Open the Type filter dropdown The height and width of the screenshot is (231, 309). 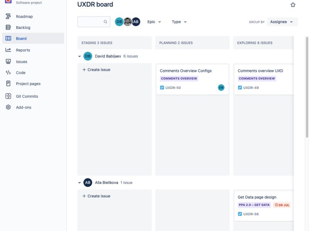(179, 22)
